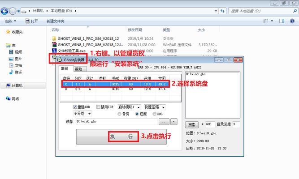Click the Explorer back navigation arrow
This screenshot has width=299, height=179.
pyautogui.click(x=4, y=11)
